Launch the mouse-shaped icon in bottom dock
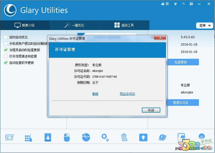 [67, 137]
